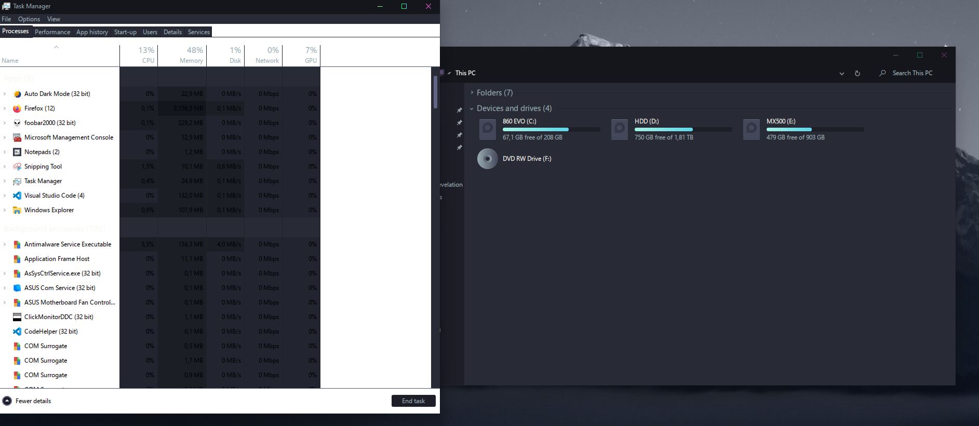The image size is (979, 426).
Task: Click the Auto Dark Mode app icon
Action: coord(17,94)
